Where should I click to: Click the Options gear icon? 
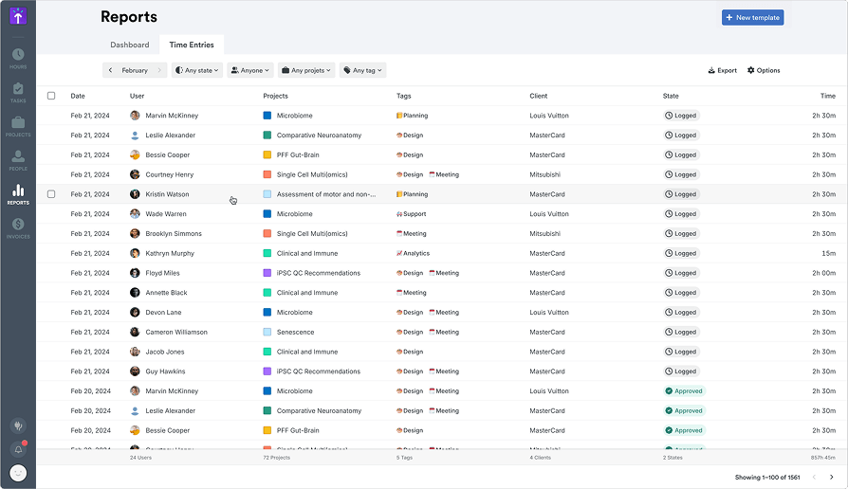pos(751,70)
